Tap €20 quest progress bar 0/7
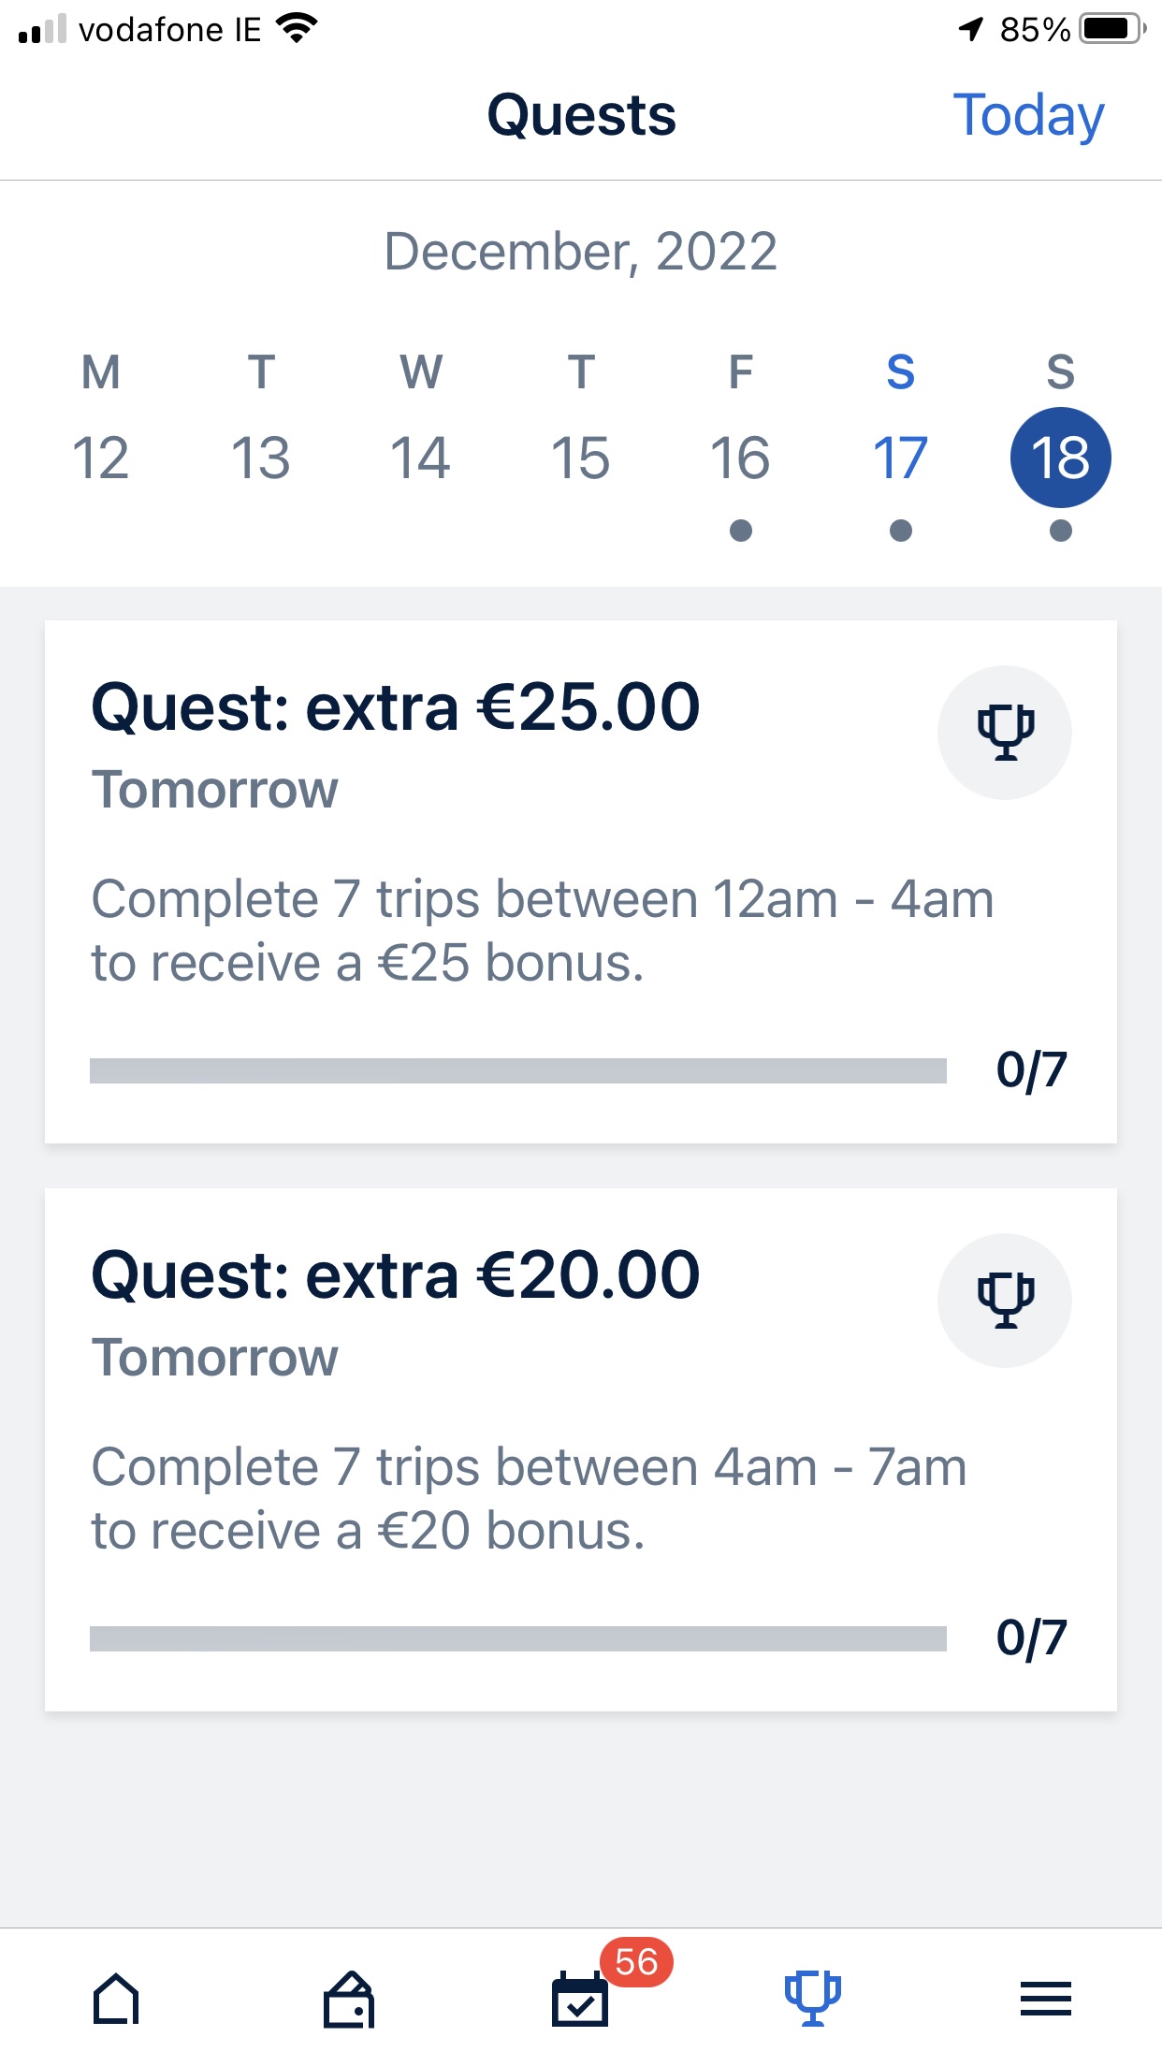Viewport: 1162px width, 2066px height. (517, 1638)
